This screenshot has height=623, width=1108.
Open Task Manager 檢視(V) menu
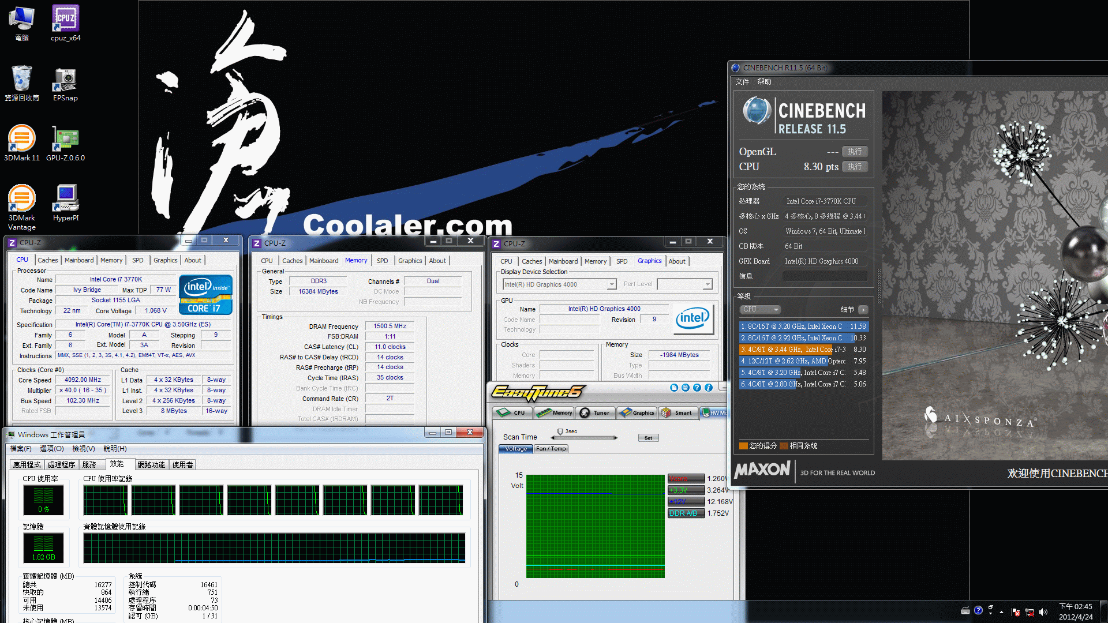coord(84,449)
